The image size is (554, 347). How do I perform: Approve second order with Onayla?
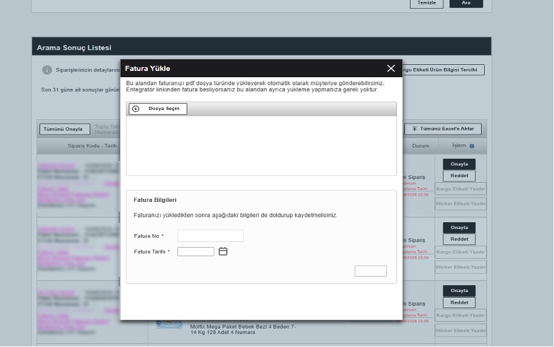pyautogui.click(x=459, y=228)
